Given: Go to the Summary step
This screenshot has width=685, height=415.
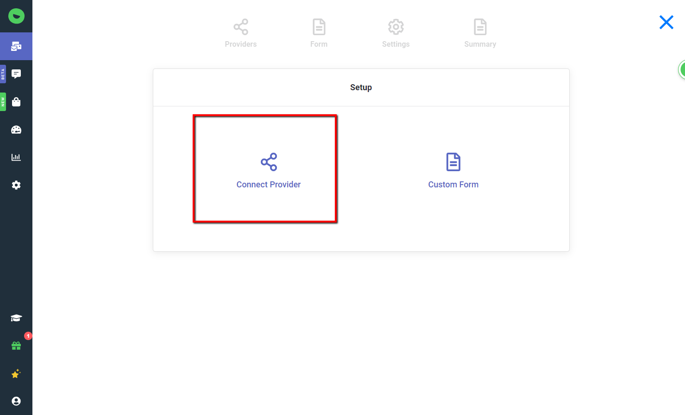Looking at the screenshot, I should (x=480, y=32).
